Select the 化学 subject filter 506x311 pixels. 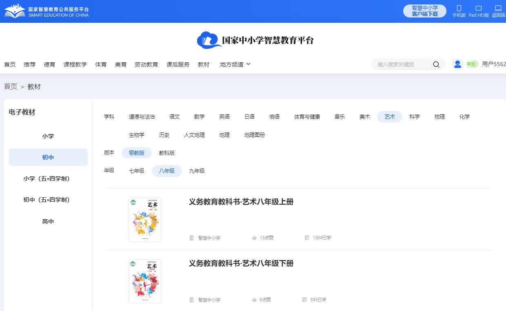pos(465,117)
